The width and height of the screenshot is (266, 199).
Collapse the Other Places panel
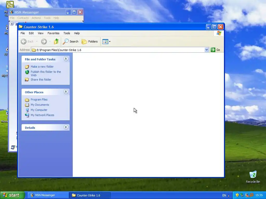[66, 91]
